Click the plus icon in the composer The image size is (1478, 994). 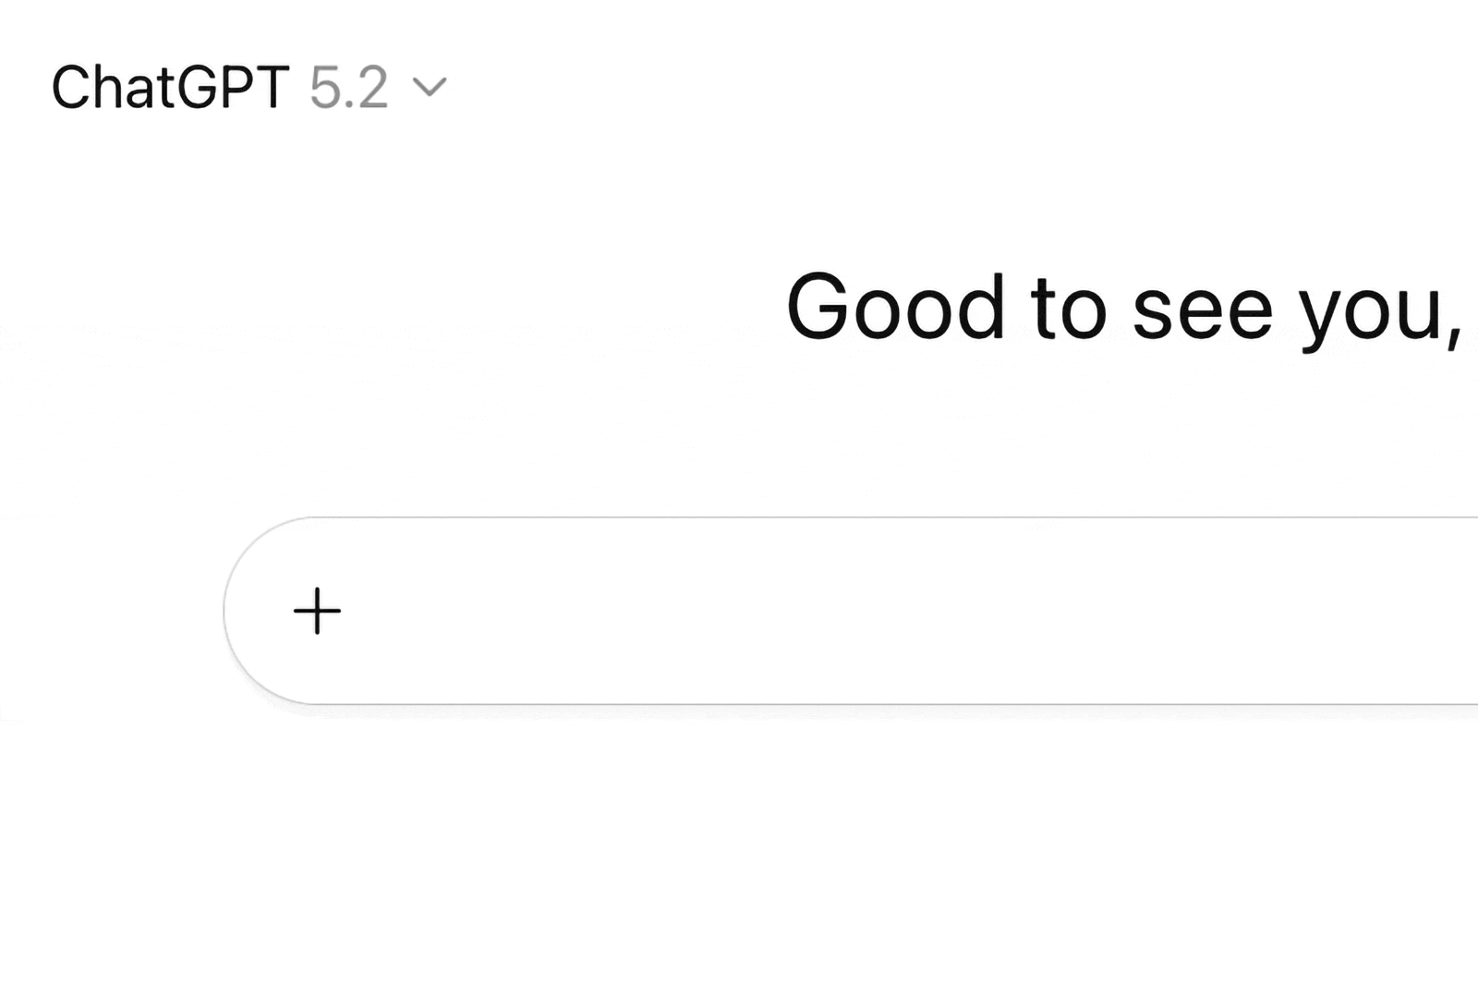tap(317, 612)
